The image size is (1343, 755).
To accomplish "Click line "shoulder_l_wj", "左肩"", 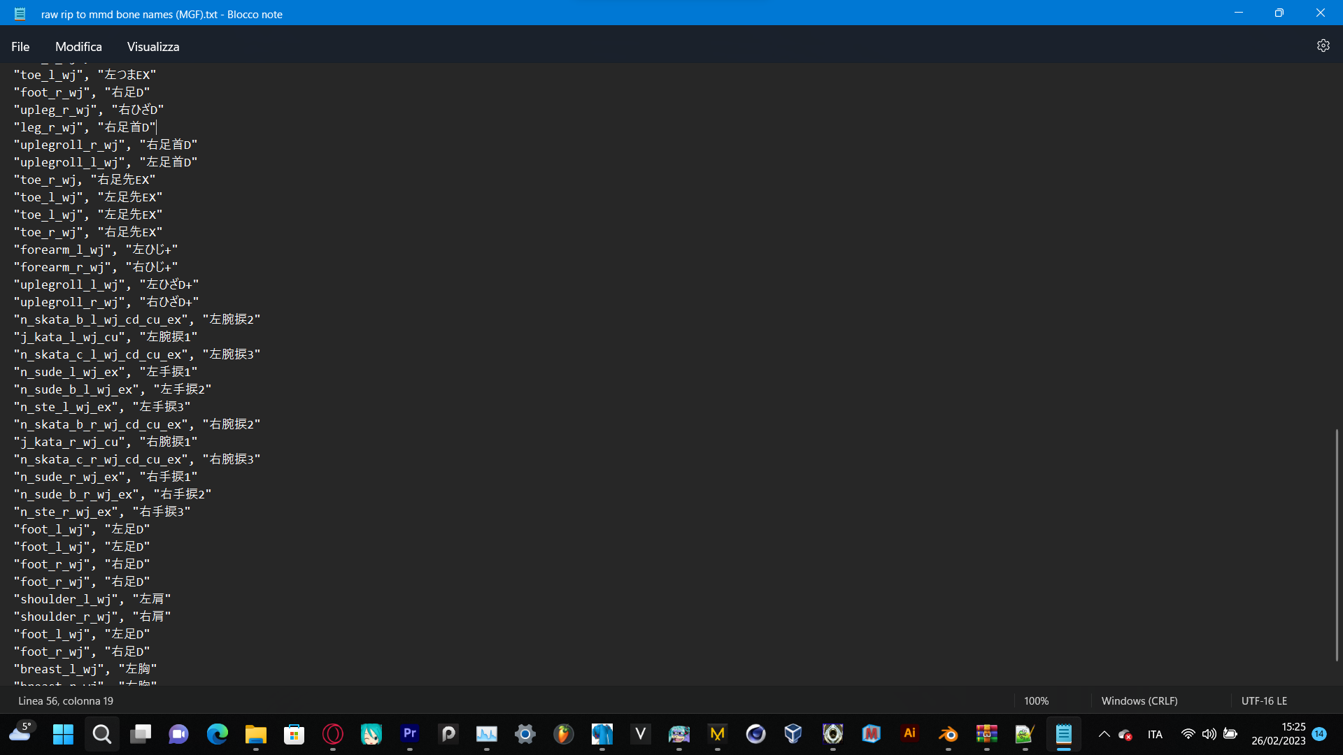I will coord(92,599).
